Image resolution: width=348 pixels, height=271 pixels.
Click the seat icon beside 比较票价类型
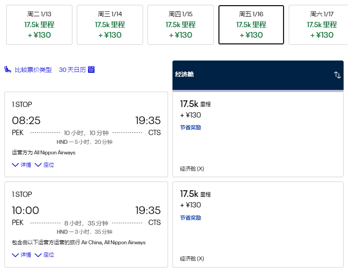(8, 69)
